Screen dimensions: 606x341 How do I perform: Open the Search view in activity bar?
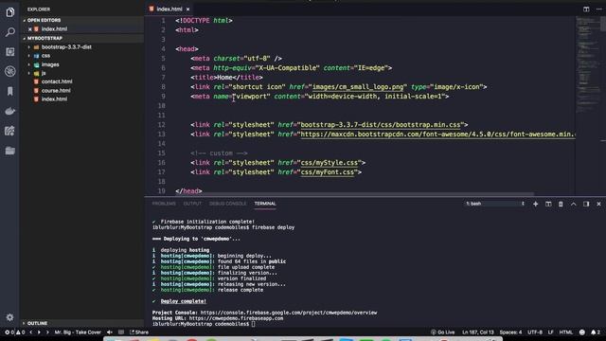[x=10, y=32]
